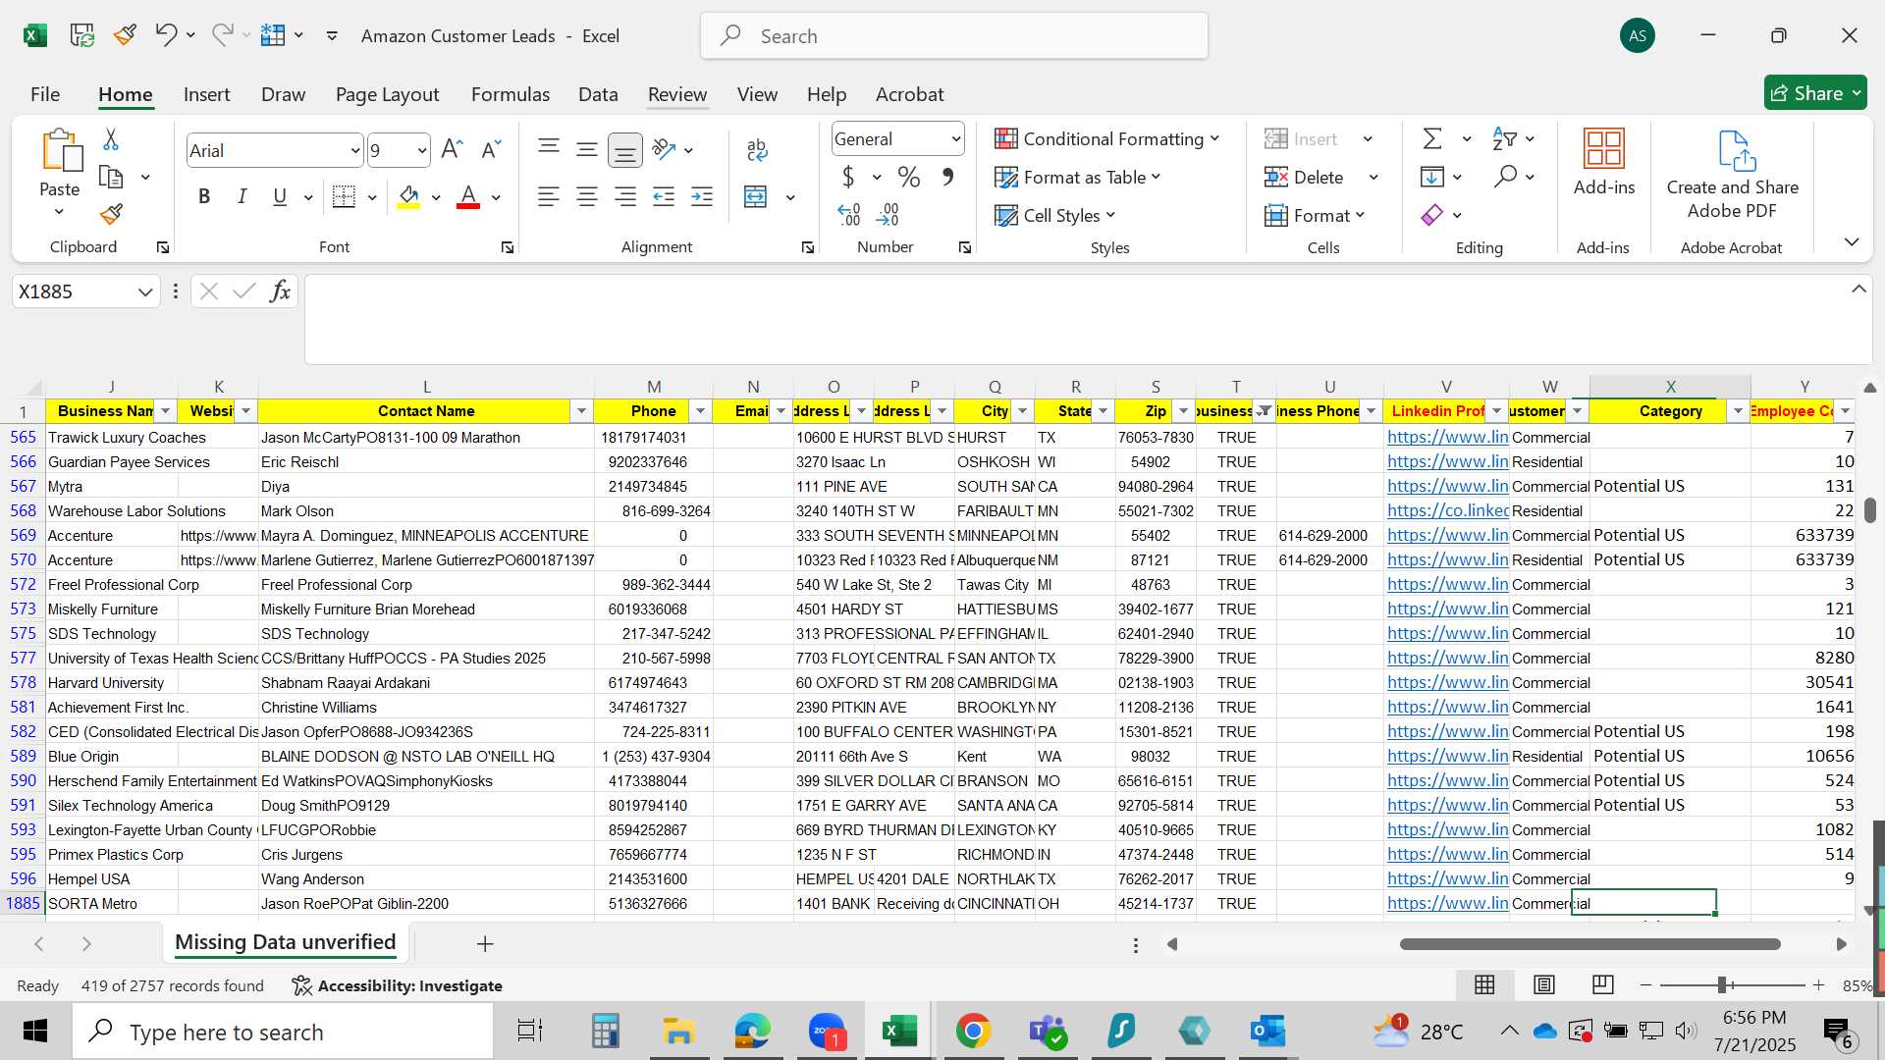This screenshot has width=1885, height=1060.
Task: Click the Add-ins icon
Action: pos(1604,162)
